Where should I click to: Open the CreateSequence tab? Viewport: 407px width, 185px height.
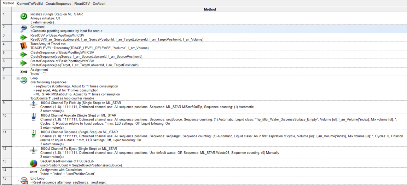(x=58, y=3)
